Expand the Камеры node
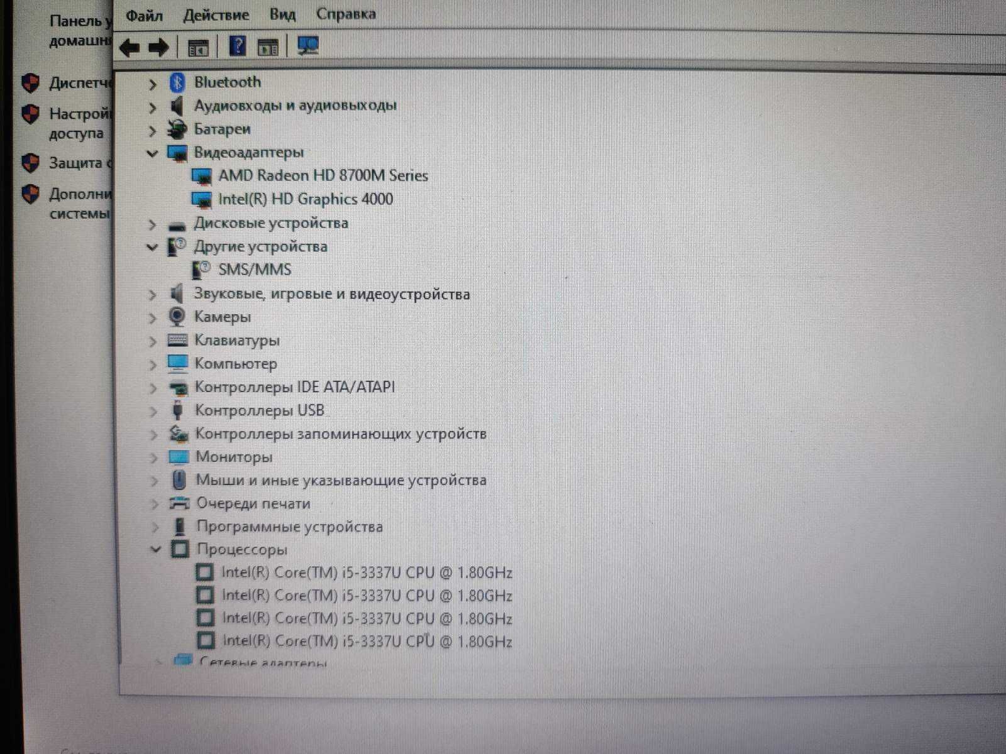1006x754 pixels. point(152,318)
